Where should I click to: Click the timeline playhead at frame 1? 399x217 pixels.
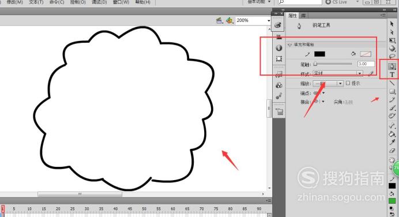tap(2, 209)
